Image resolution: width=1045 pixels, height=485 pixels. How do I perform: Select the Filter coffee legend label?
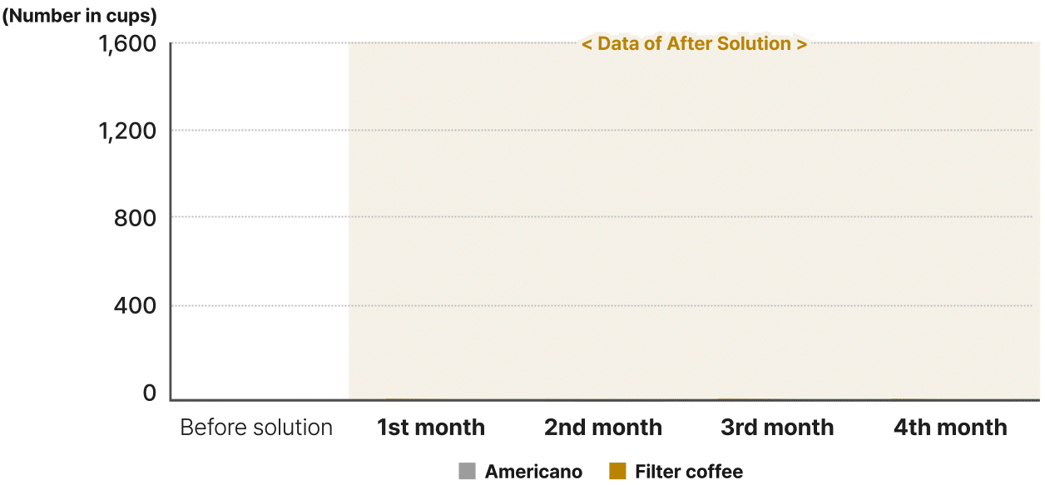[x=689, y=472]
